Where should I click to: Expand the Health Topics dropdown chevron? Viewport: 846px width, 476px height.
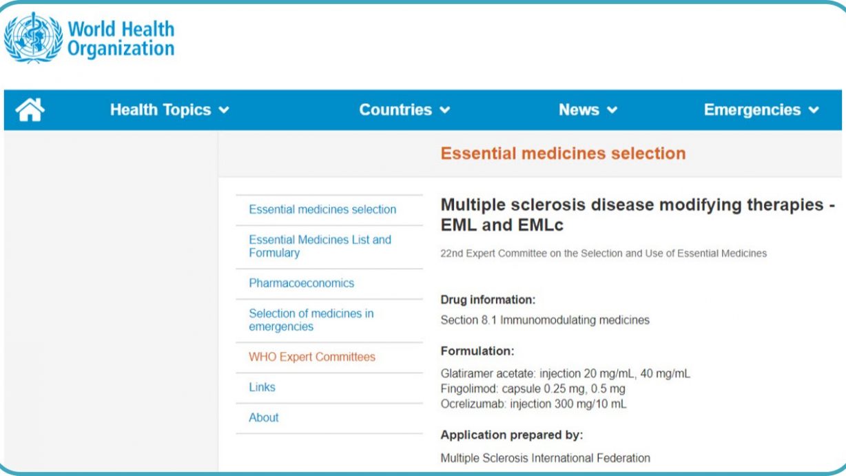223,110
